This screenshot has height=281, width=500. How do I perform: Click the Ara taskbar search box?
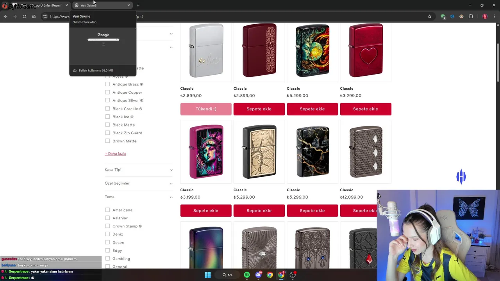(228, 275)
